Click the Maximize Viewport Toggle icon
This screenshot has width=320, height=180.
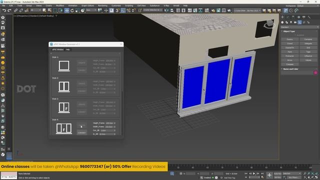[x=316, y=177]
